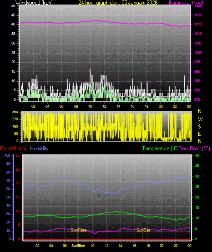Click compass letter "S" beside direction chart
212x252 pixels.
click(199, 127)
